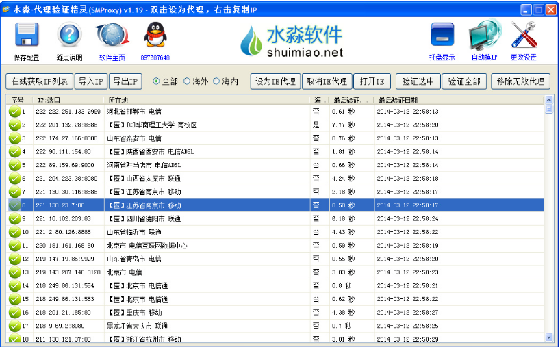
Task: Click the app icon in title bar
Action: [x=6, y=10]
